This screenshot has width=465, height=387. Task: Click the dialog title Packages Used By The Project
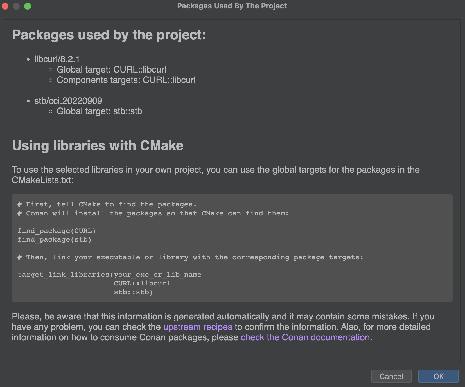(232, 6)
